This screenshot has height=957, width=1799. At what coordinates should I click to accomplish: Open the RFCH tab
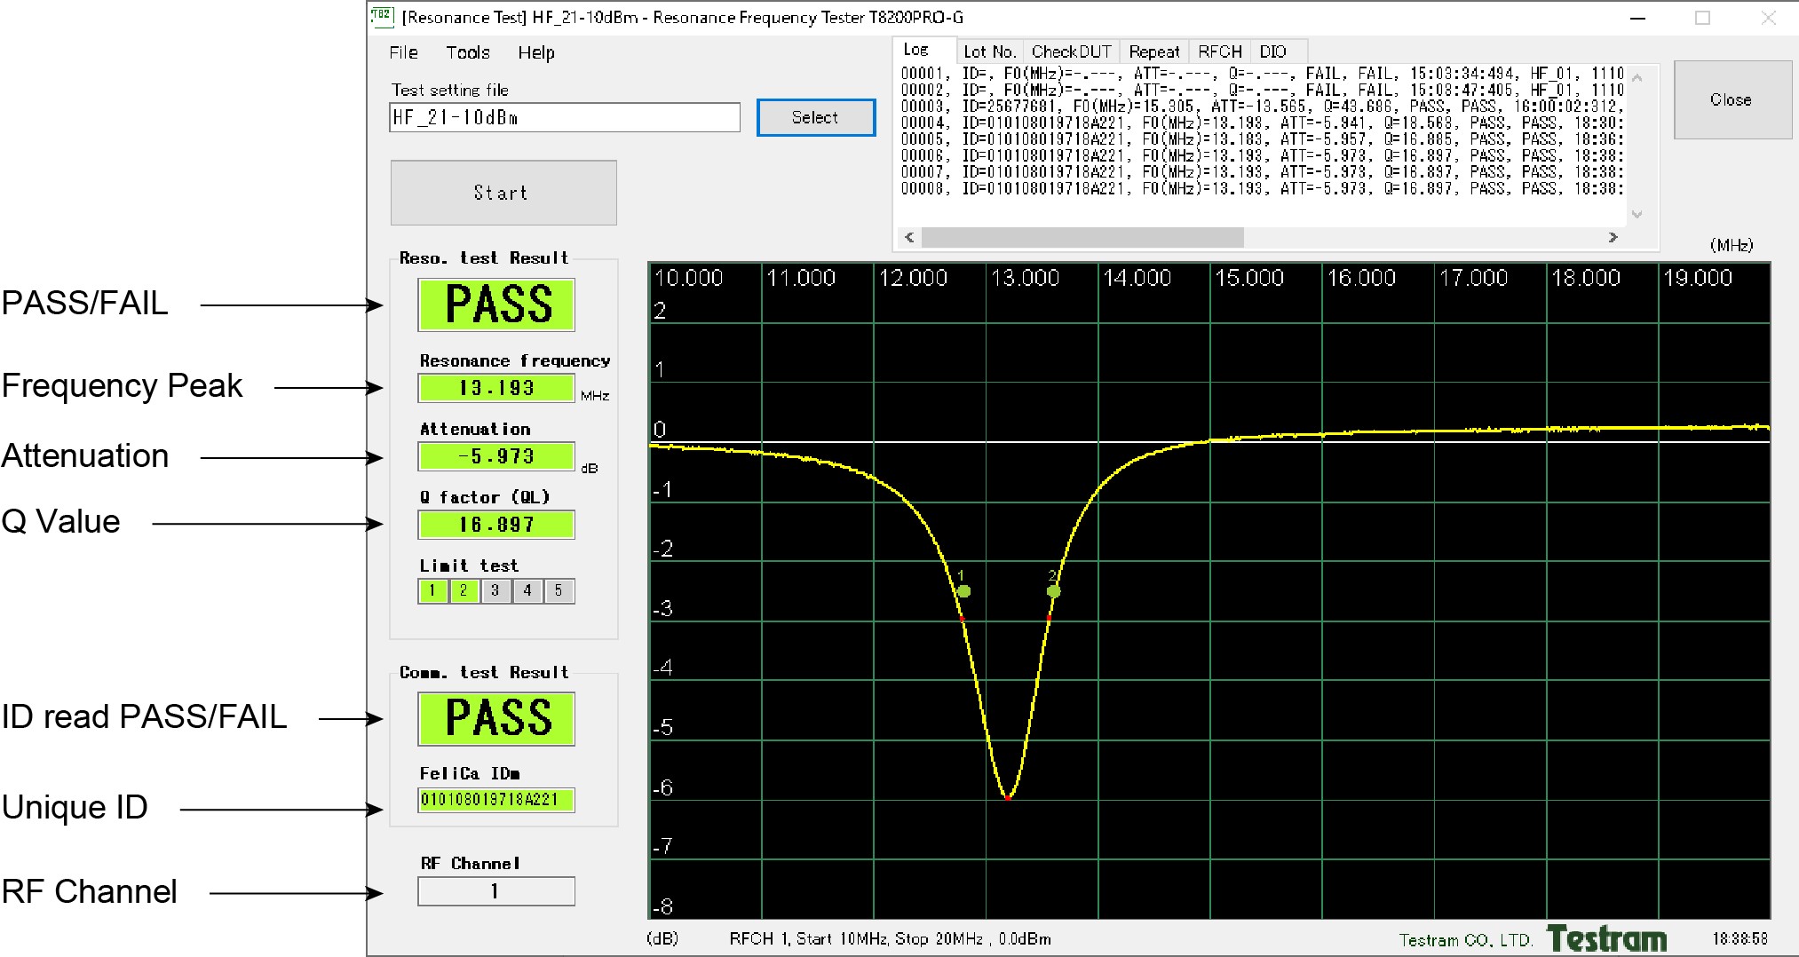[x=1219, y=51]
